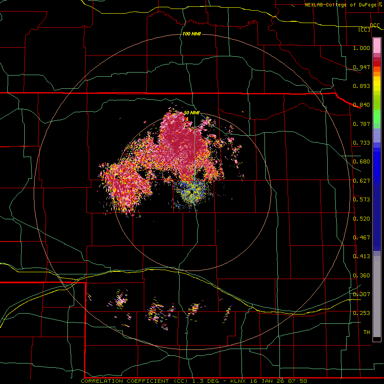Click the 0.680 color scale value

pos(361,162)
